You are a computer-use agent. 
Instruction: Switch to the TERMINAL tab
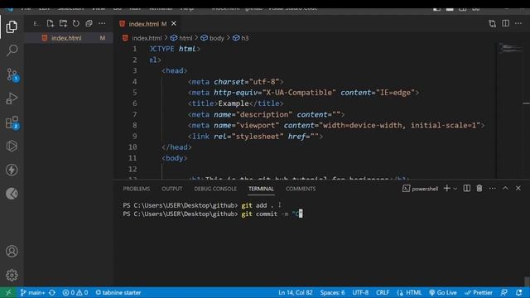(261, 189)
